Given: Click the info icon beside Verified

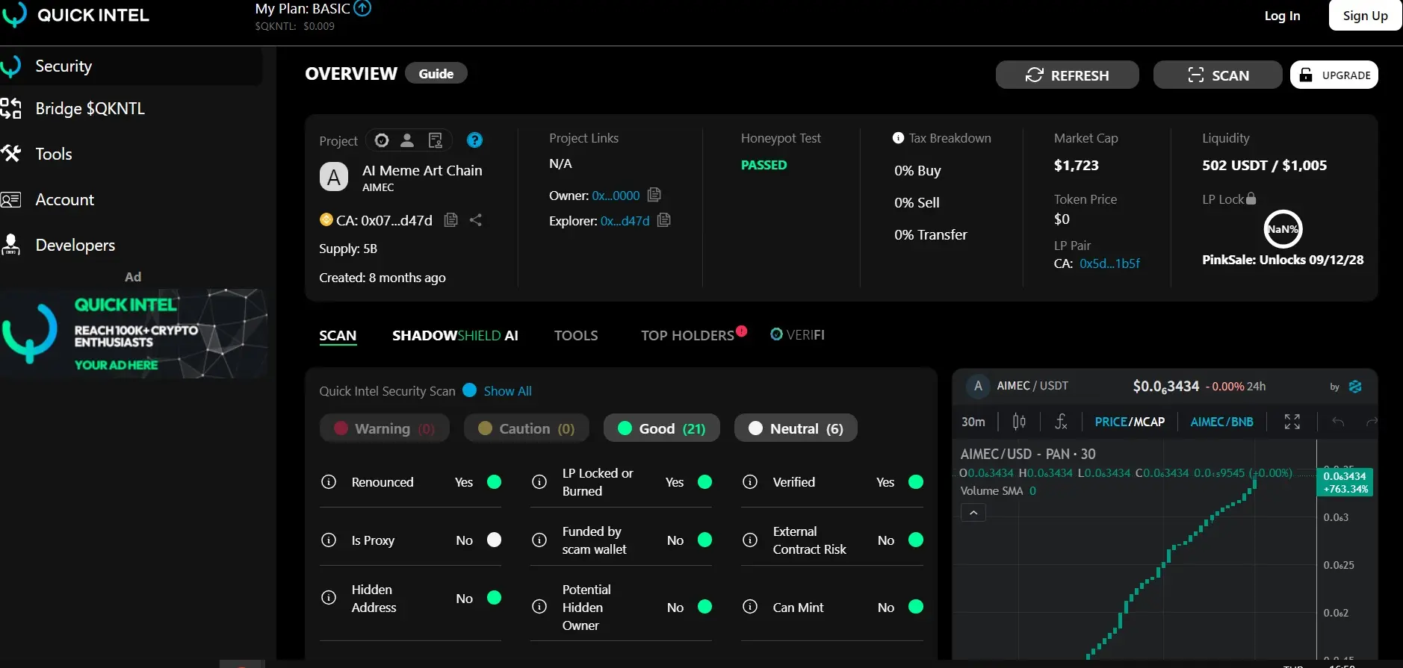Looking at the screenshot, I should (750, 482).
